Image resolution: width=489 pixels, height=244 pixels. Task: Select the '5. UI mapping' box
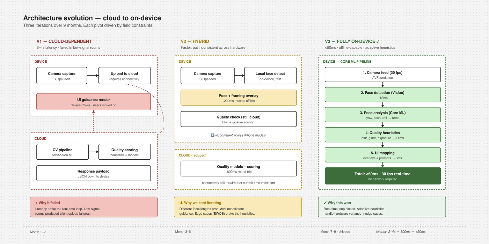(382, 155)
